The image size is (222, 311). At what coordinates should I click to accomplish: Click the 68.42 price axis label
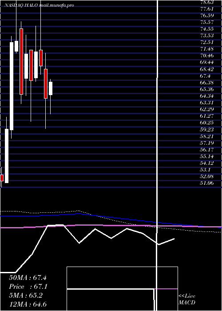click(207, 69)
